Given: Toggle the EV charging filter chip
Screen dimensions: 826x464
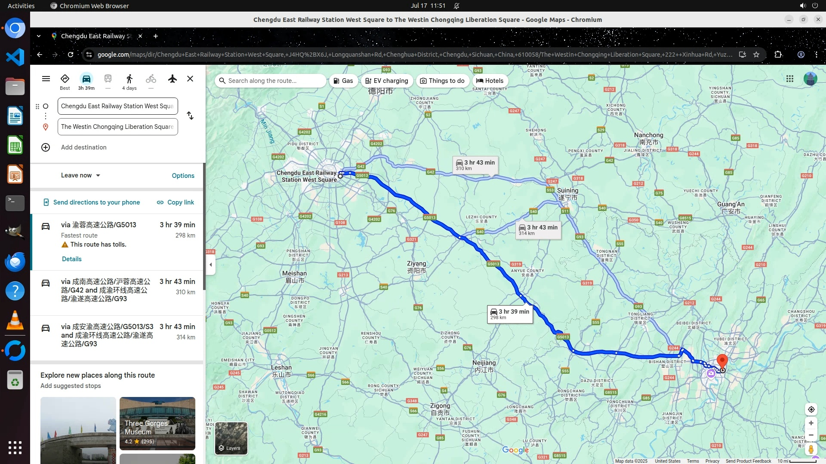Looking at the screenshot, I should click(386, 81).
